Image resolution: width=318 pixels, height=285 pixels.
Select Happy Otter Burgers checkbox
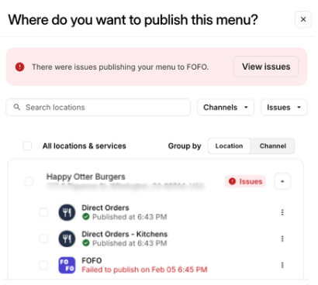[x=29, y=181]
